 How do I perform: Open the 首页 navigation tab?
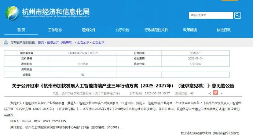21,30
